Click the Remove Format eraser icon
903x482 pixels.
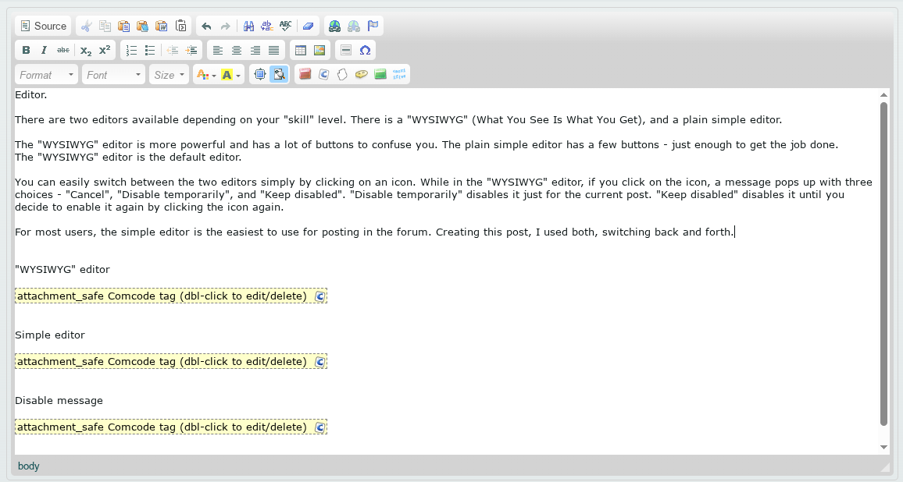(x=308, y=27)
